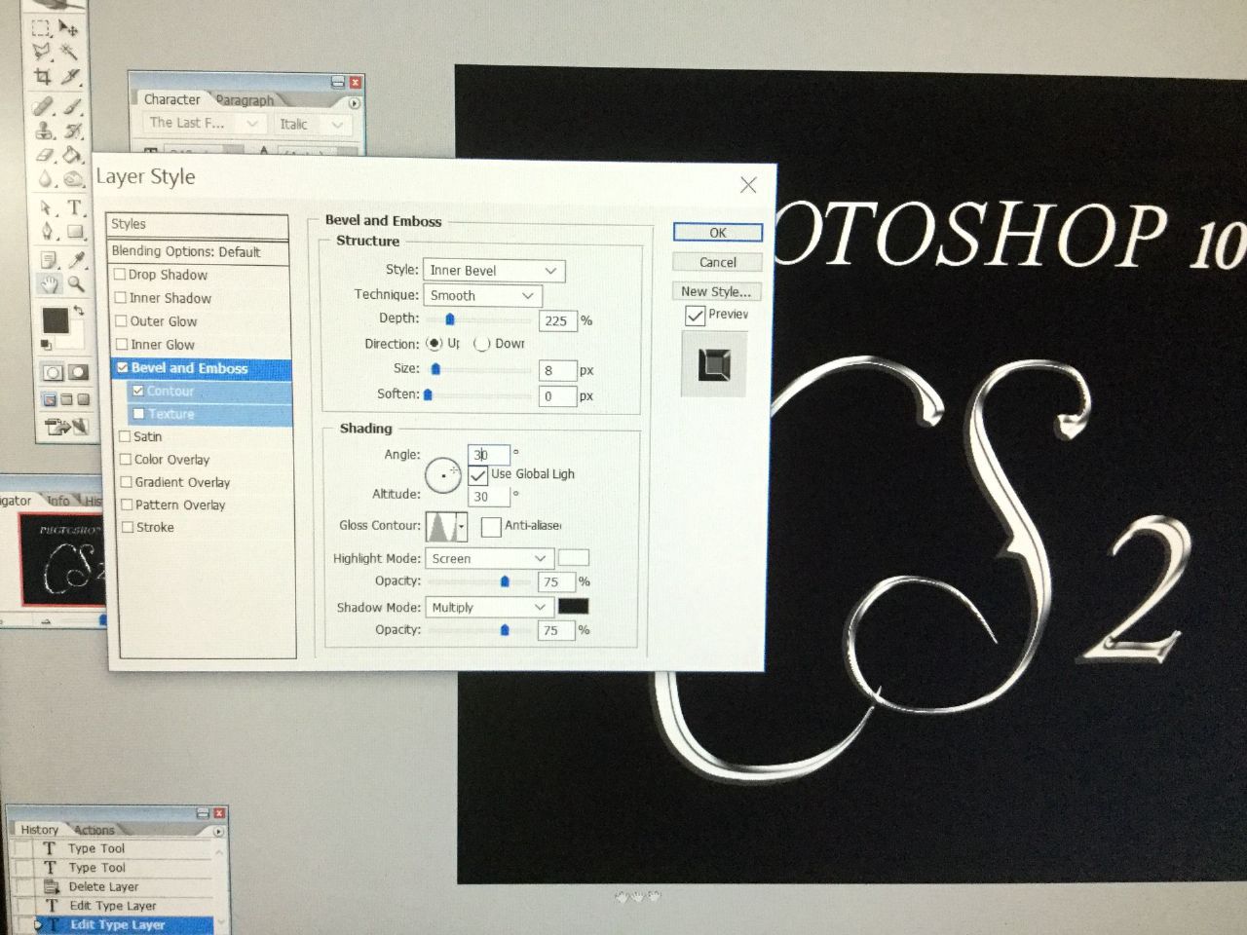Enable the Outer Glow checkbox
This screenshot has height=935, width=1247.
(x=122, y=321)
